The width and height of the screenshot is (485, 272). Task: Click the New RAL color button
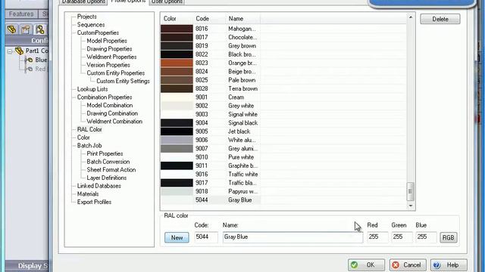click(x=177, y=237)
